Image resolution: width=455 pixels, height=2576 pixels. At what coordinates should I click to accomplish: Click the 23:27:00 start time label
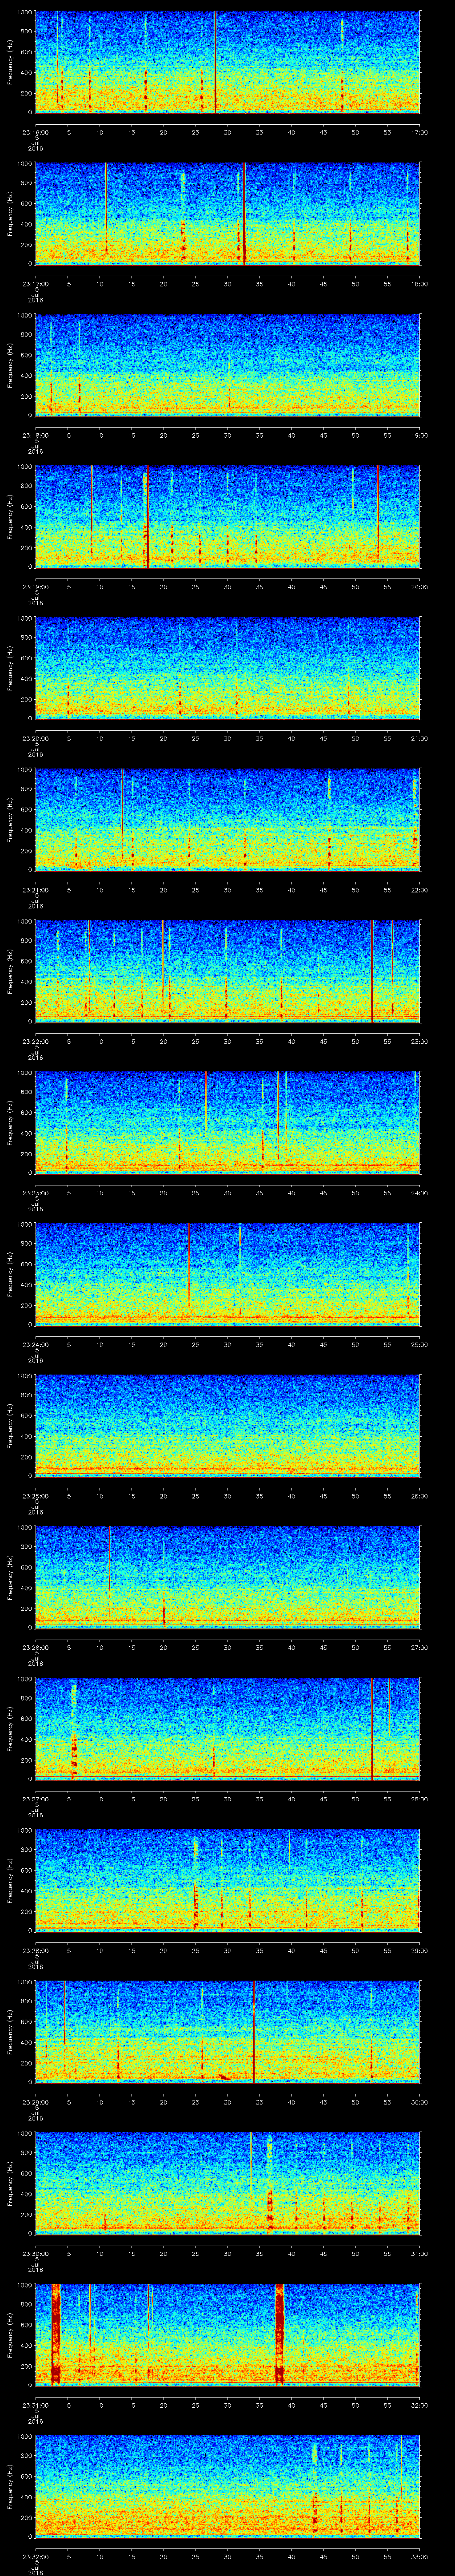35,1798
